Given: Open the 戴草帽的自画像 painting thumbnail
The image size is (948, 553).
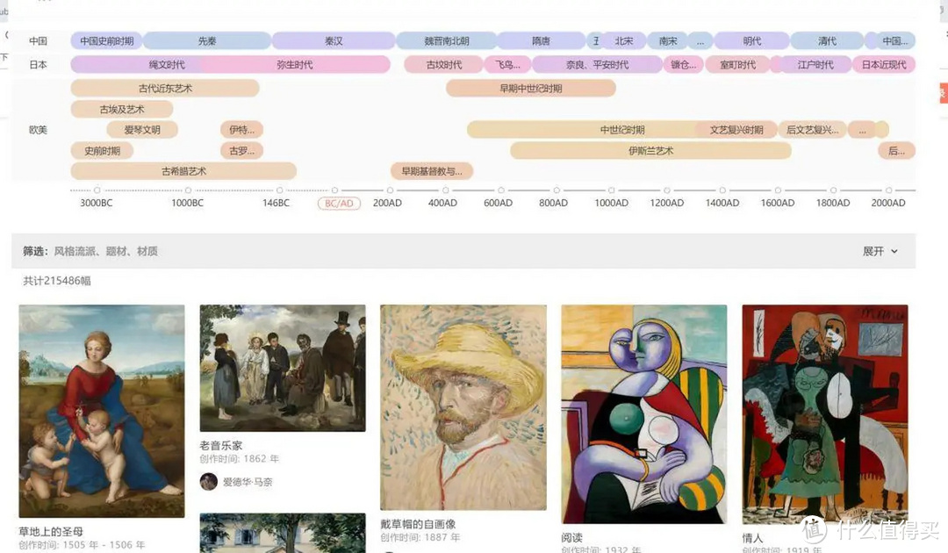Looking at the screenshot, I should pyautogui.click(x=463, y=407).
